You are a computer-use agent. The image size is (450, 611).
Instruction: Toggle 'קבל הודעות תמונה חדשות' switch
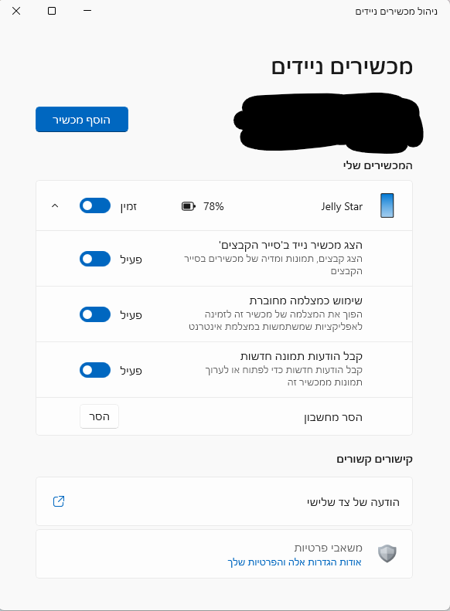pyautogui.click(x=95, y=370)
